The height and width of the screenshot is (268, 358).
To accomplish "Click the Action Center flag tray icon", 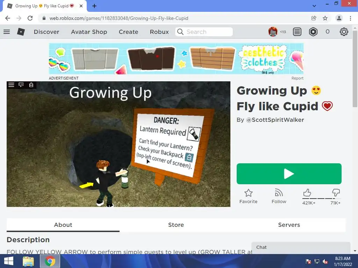I will [x=308, y=261].
